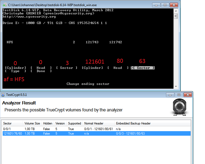This screenshot has height=164, width=205.
Task: Select the first [ Sector ] option for start
Action: pyautogui.click(x=67, y=68)
